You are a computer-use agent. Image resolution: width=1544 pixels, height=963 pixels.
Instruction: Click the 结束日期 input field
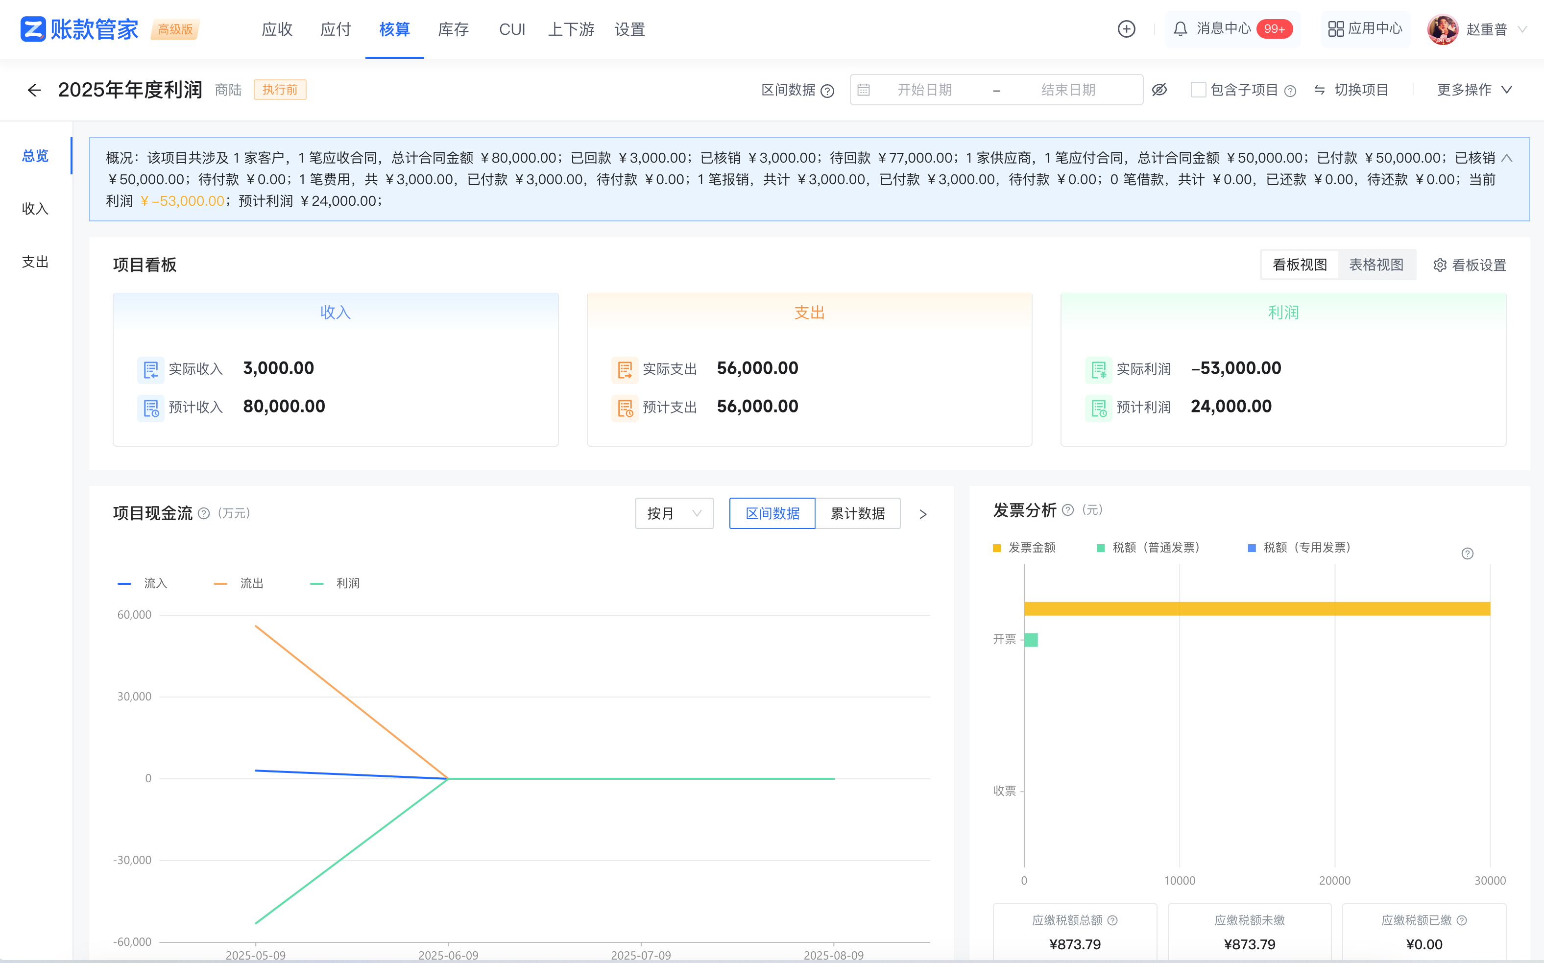(x=1068, y=90)
